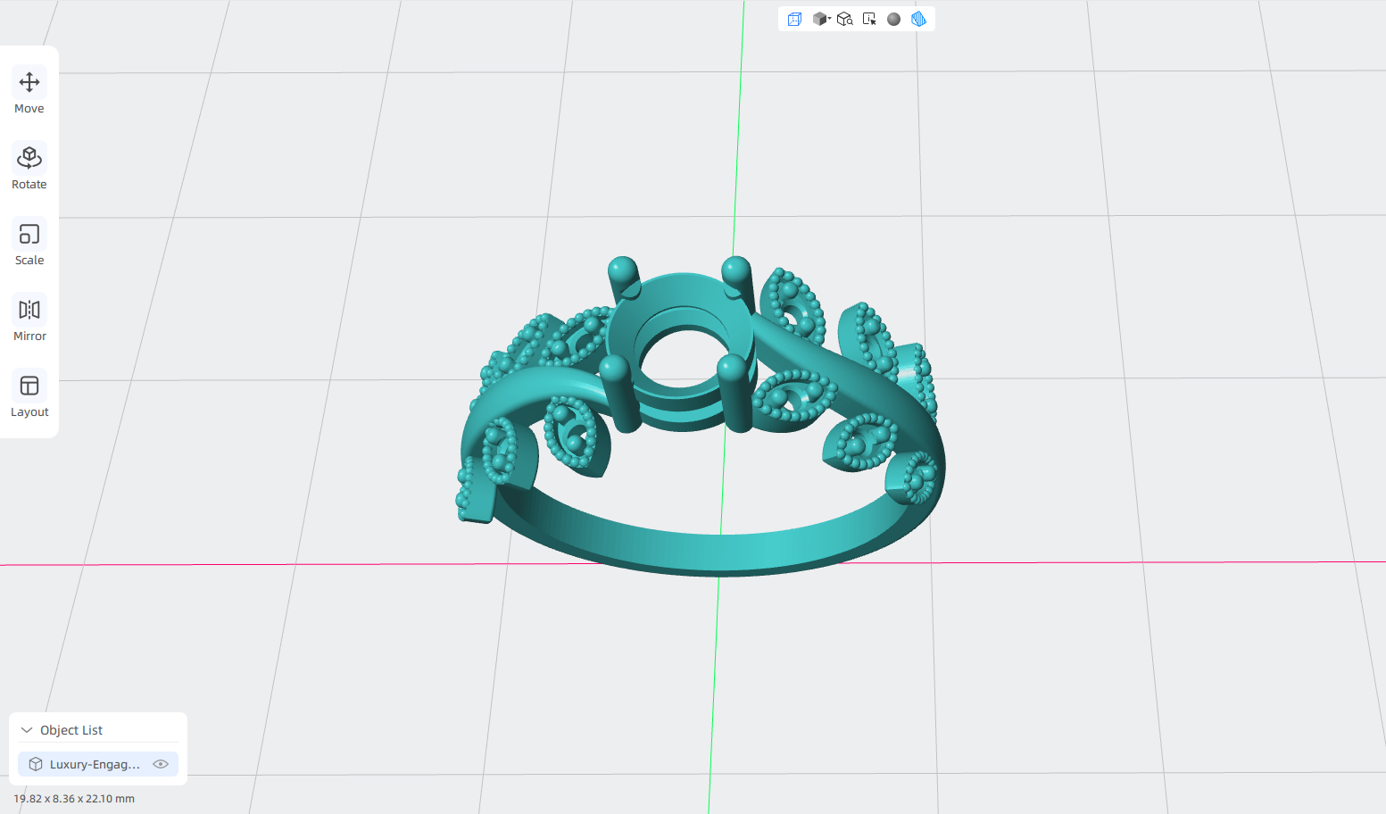Toggle the blue striped section view icon
Screen dimensions: 1386x814
tap(918, 19)
